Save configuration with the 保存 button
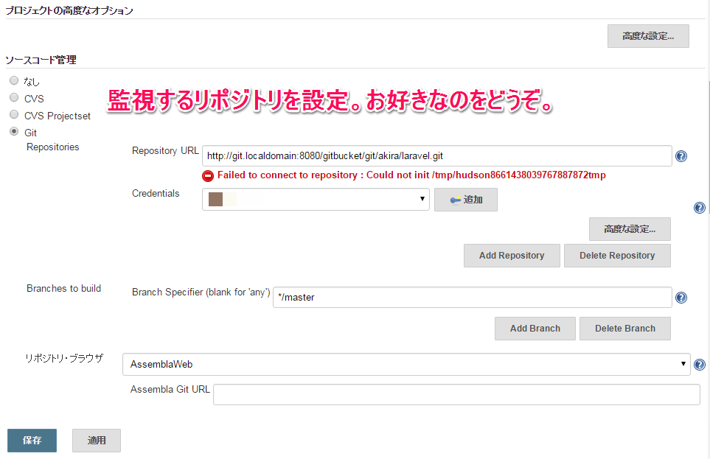The image size is (710, 459). click(x=32, y=441)
